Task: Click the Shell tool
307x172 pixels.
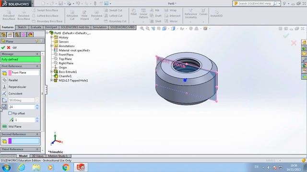Action: point(155,21)
